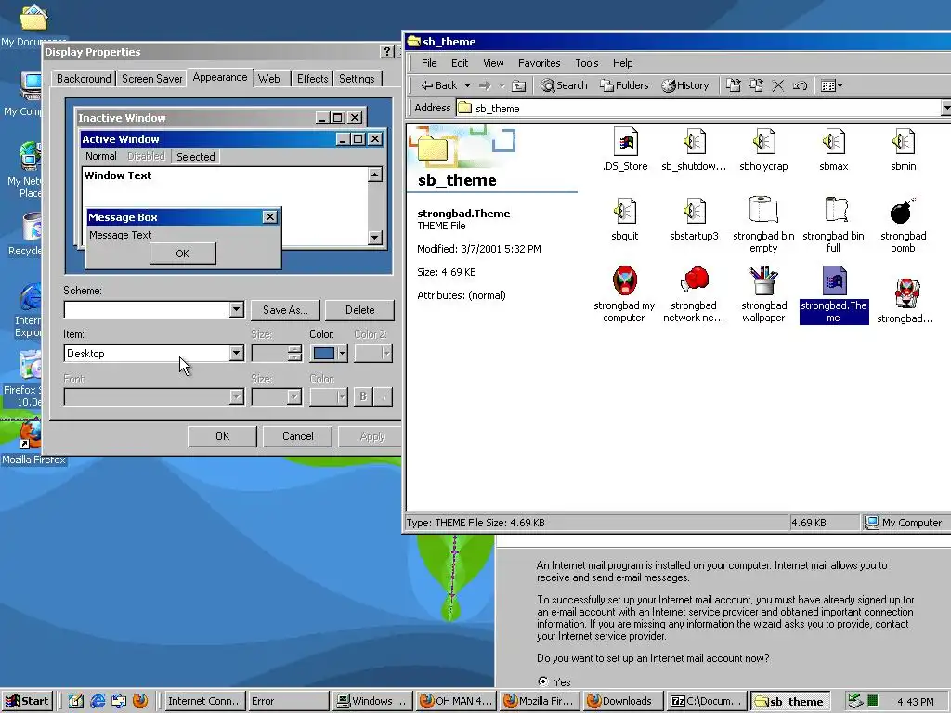Open the Tools menu
The height and width of the screenshot is (713, 951).
pos(587,63)
